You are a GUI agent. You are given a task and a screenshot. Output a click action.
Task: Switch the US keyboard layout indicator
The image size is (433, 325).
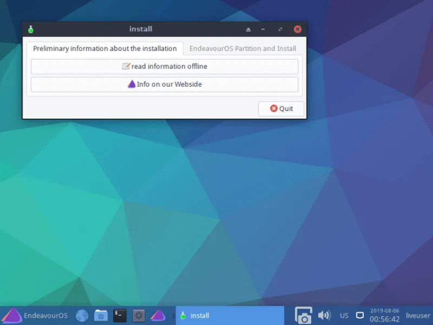(x=344, y=315)
